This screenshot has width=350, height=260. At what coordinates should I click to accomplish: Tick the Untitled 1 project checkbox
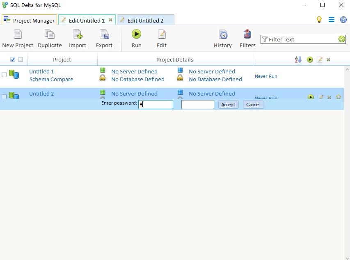pyautogui.click(x=4, y=75)
